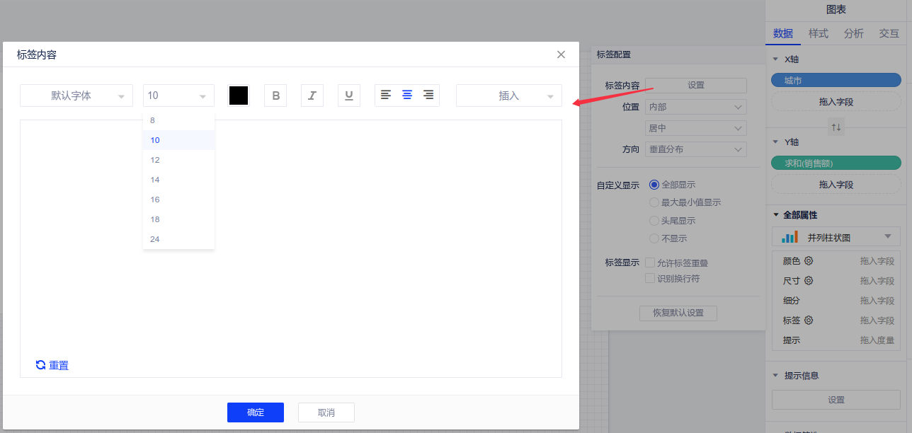This screenshot has width=912, height=433.
Task: Open the 默认字体 font dropdown
Action: click(76, 96)
